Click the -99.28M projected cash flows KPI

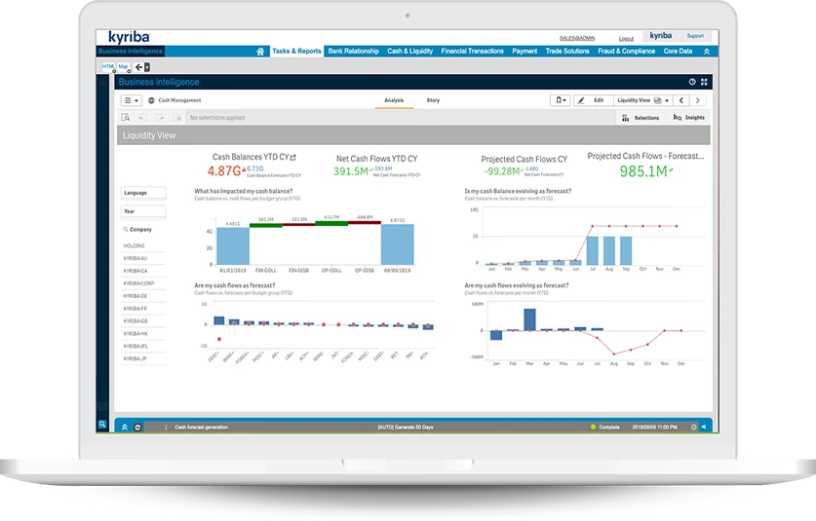tap(502, 171)
